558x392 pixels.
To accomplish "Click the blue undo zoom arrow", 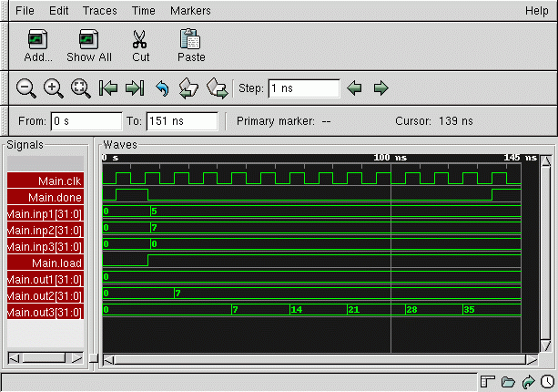I will tap(162, 88).
